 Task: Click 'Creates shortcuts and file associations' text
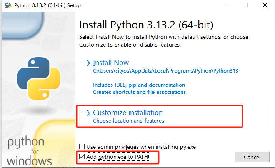(x=139, y=92)
